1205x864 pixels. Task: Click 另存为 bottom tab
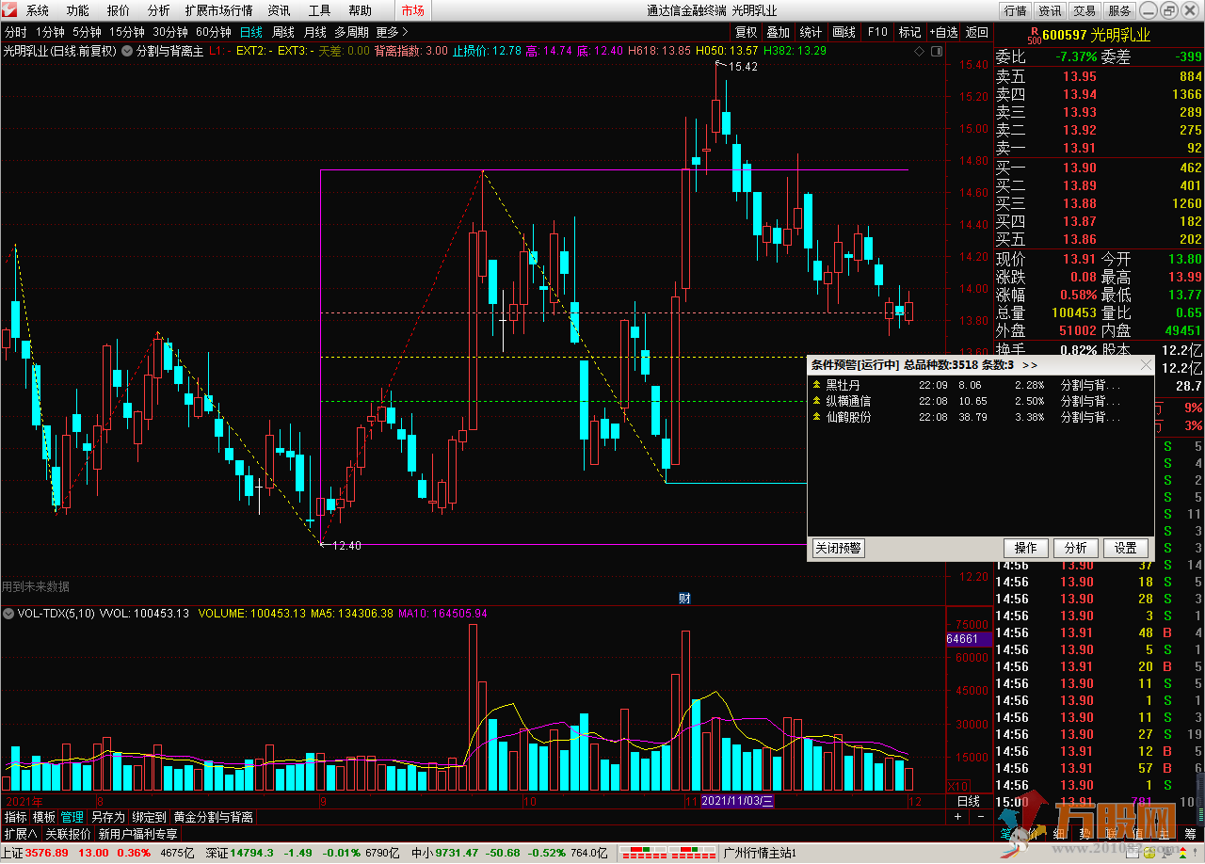(x=107, y=817)
